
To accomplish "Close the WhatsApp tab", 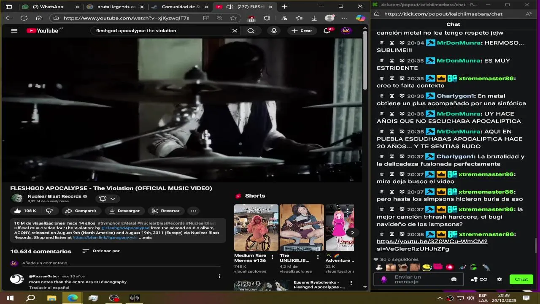I will pyautogui.click(x=77, y=7).
